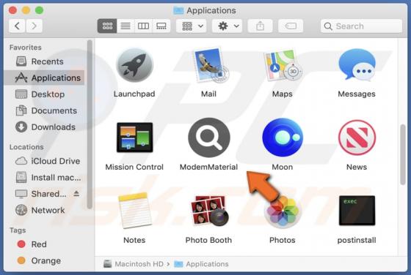Image resolution: width=411 pixels, height=275 pixels.
Task: Go back with the left arrow button
Action: click(17, 26)
